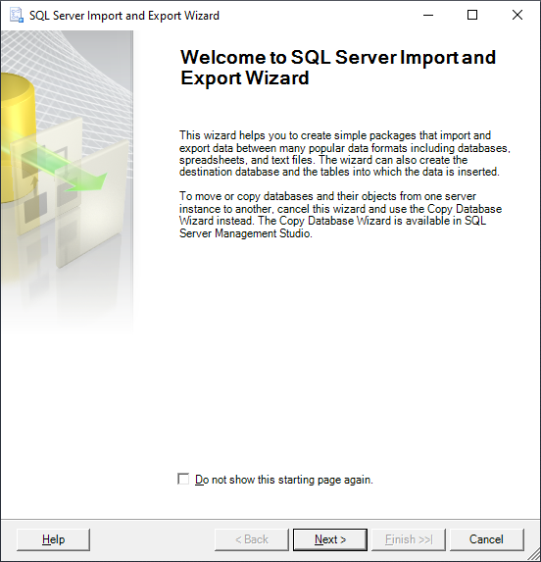Proceed with the Next > button
Viewport: 541px width, 562px height.
[x=330, y=539]
